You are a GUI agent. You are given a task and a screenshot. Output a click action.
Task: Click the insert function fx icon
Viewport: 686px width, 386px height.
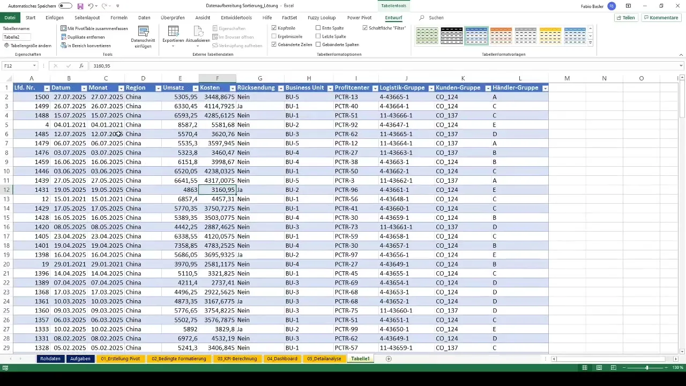click(81, 66)
